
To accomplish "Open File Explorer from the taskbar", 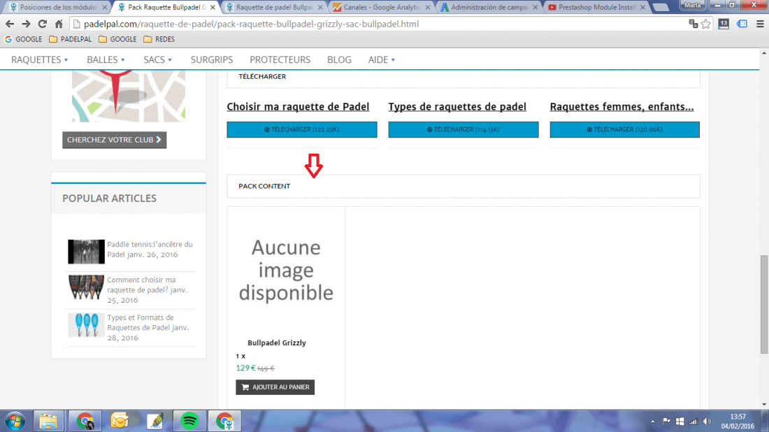I will pyautogui.click(x=48, y=422).
